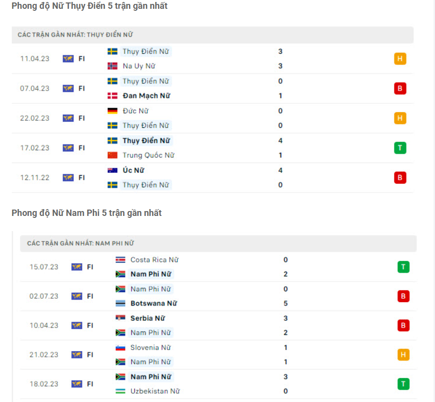Select the 12.11.22 match date
Image resolution: width=435 pixels, height=402 pixels.
click(x=35, y=178)
